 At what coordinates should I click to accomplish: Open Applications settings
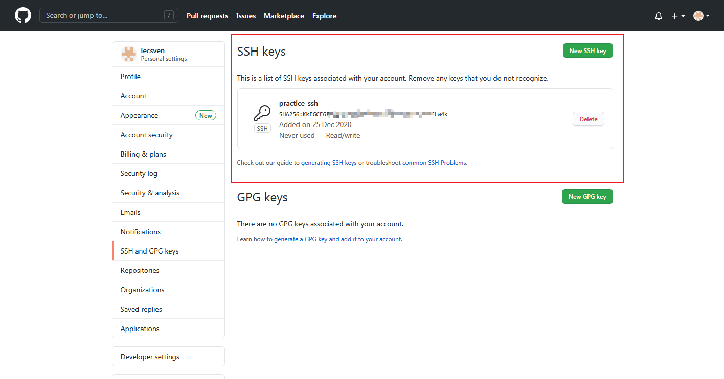[x=168, y=329]
